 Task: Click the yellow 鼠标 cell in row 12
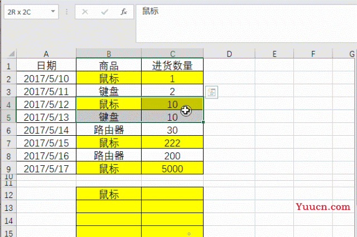[x=109, y=194]
